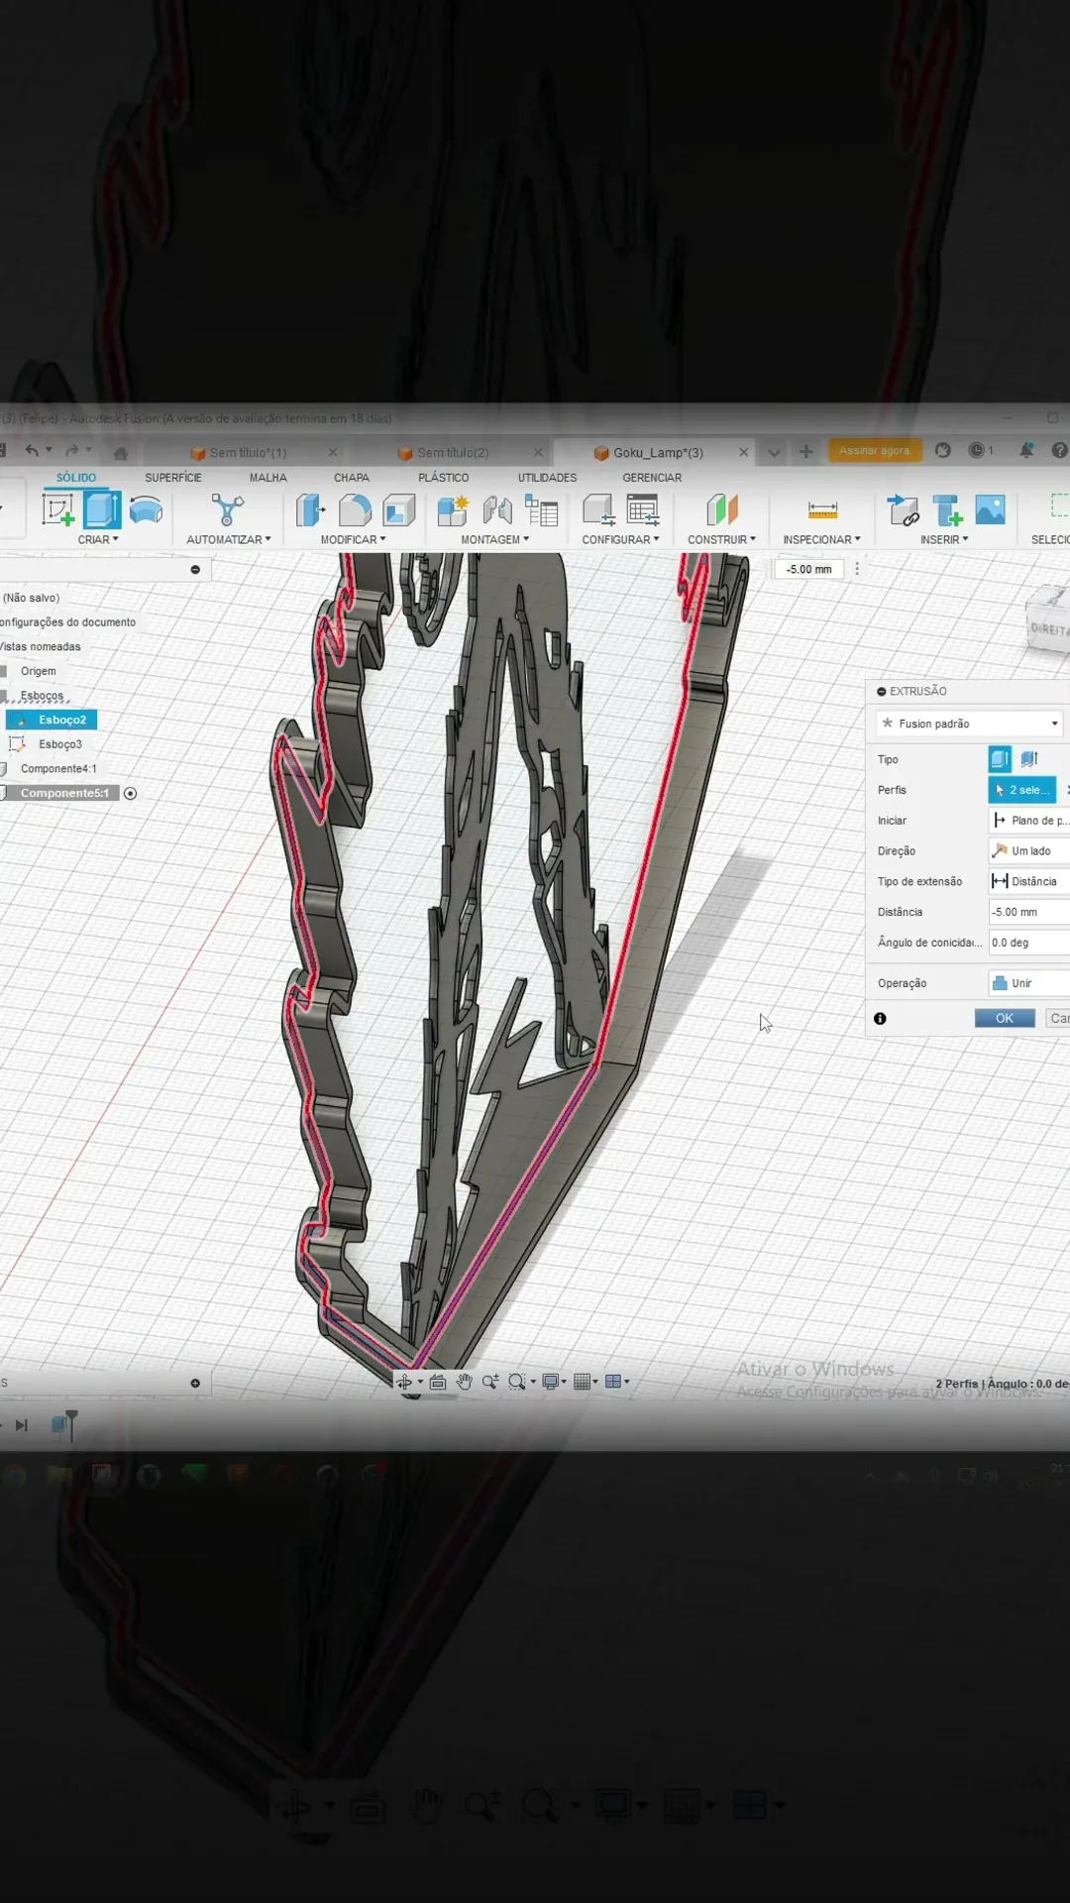Click the extensions icon next to Assinar agora
This screenshot has height=1903, width=1070.
943,451
